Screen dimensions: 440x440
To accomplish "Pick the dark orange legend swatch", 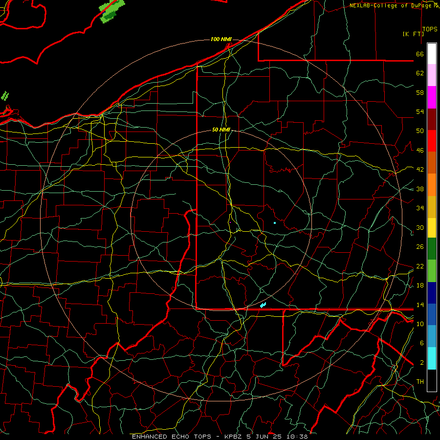I will tap(432, 163).
